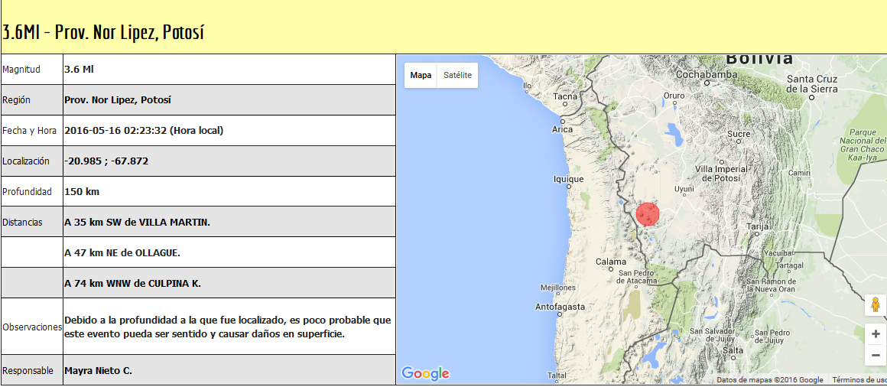Image resolution: width=887 pixels, height=387 pixels.
Task: Click Salta city label on map
Action: tap(733, 351)
